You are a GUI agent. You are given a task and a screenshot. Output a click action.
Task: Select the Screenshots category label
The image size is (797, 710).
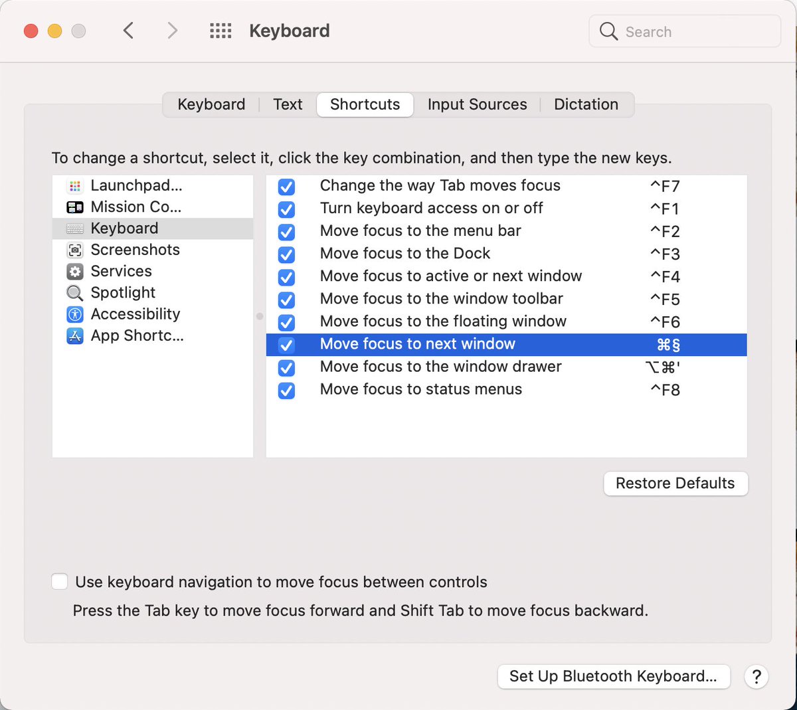coord(135,250)
